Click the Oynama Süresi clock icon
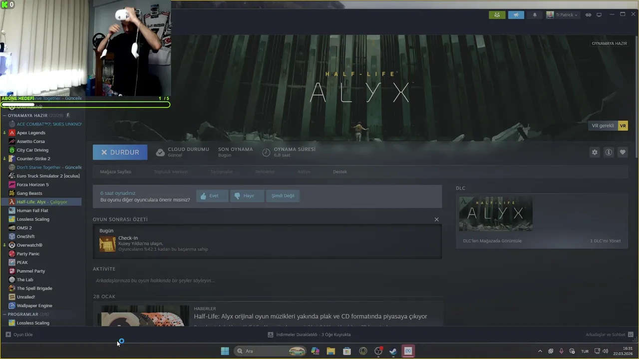639x359 pixels. coord(266,153)
